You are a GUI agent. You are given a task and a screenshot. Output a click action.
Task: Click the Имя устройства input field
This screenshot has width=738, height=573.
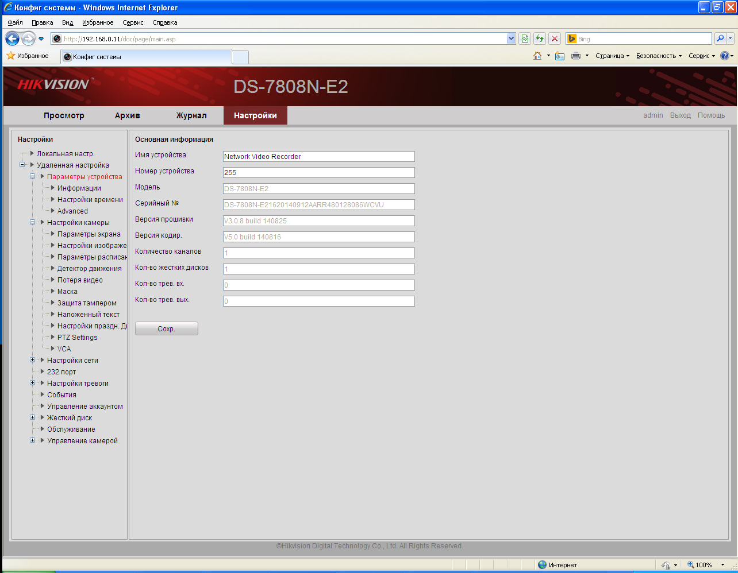click(x=319, y=156)
